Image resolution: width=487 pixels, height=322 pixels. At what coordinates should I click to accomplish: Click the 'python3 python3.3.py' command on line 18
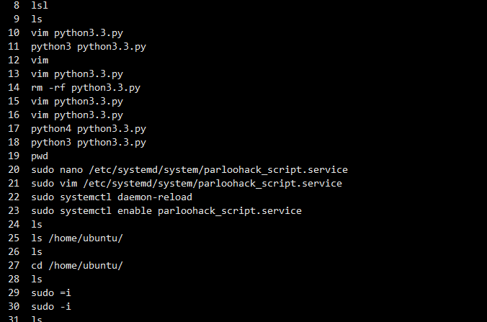tap(89, 142)
